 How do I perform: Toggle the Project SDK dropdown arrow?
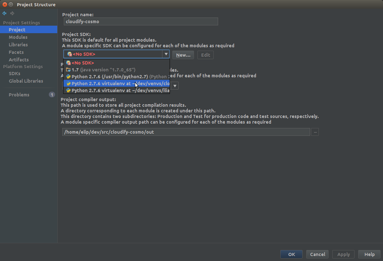tap(166, 54)
